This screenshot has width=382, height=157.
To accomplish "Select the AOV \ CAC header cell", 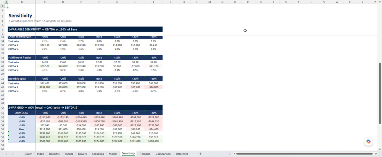I will [22, 113].
